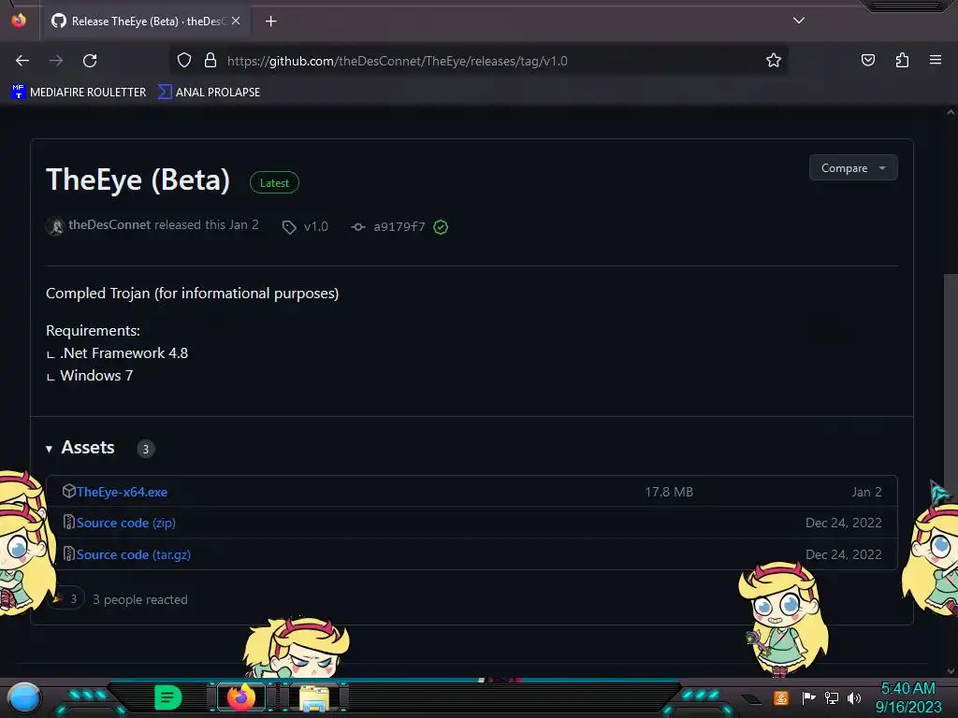Click the '3 people reacted' text

tap(140, 599)
